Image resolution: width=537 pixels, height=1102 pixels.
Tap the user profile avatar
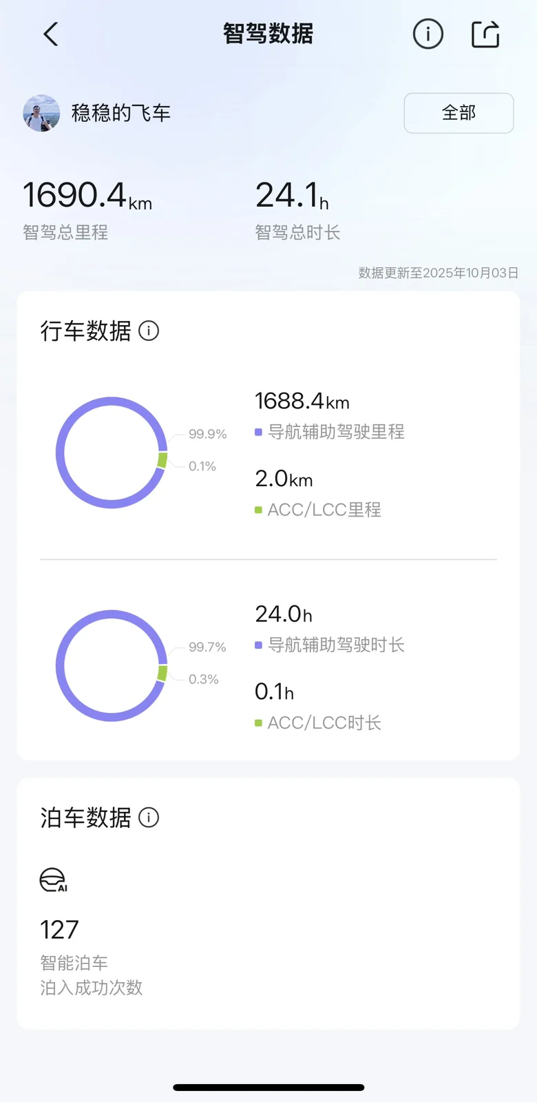pos(41,113)
